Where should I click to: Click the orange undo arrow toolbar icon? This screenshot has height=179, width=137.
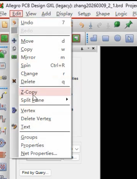pos(82,25)
